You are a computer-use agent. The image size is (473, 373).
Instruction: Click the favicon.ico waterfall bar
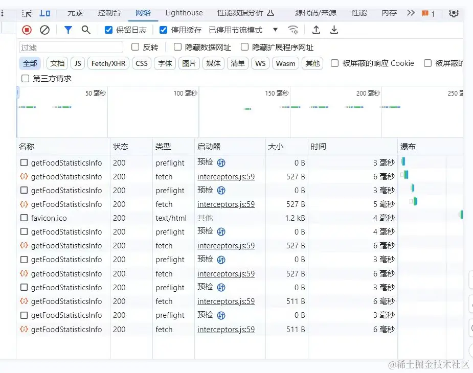coord(461,215)
